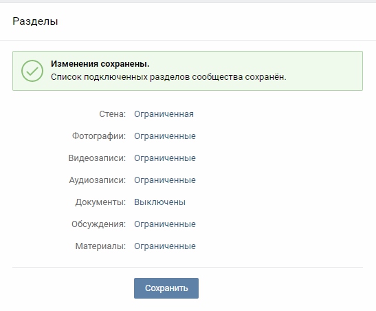Select the Разделы heading text
Viewport: 376px width, 311px height.
coord(35,21)
